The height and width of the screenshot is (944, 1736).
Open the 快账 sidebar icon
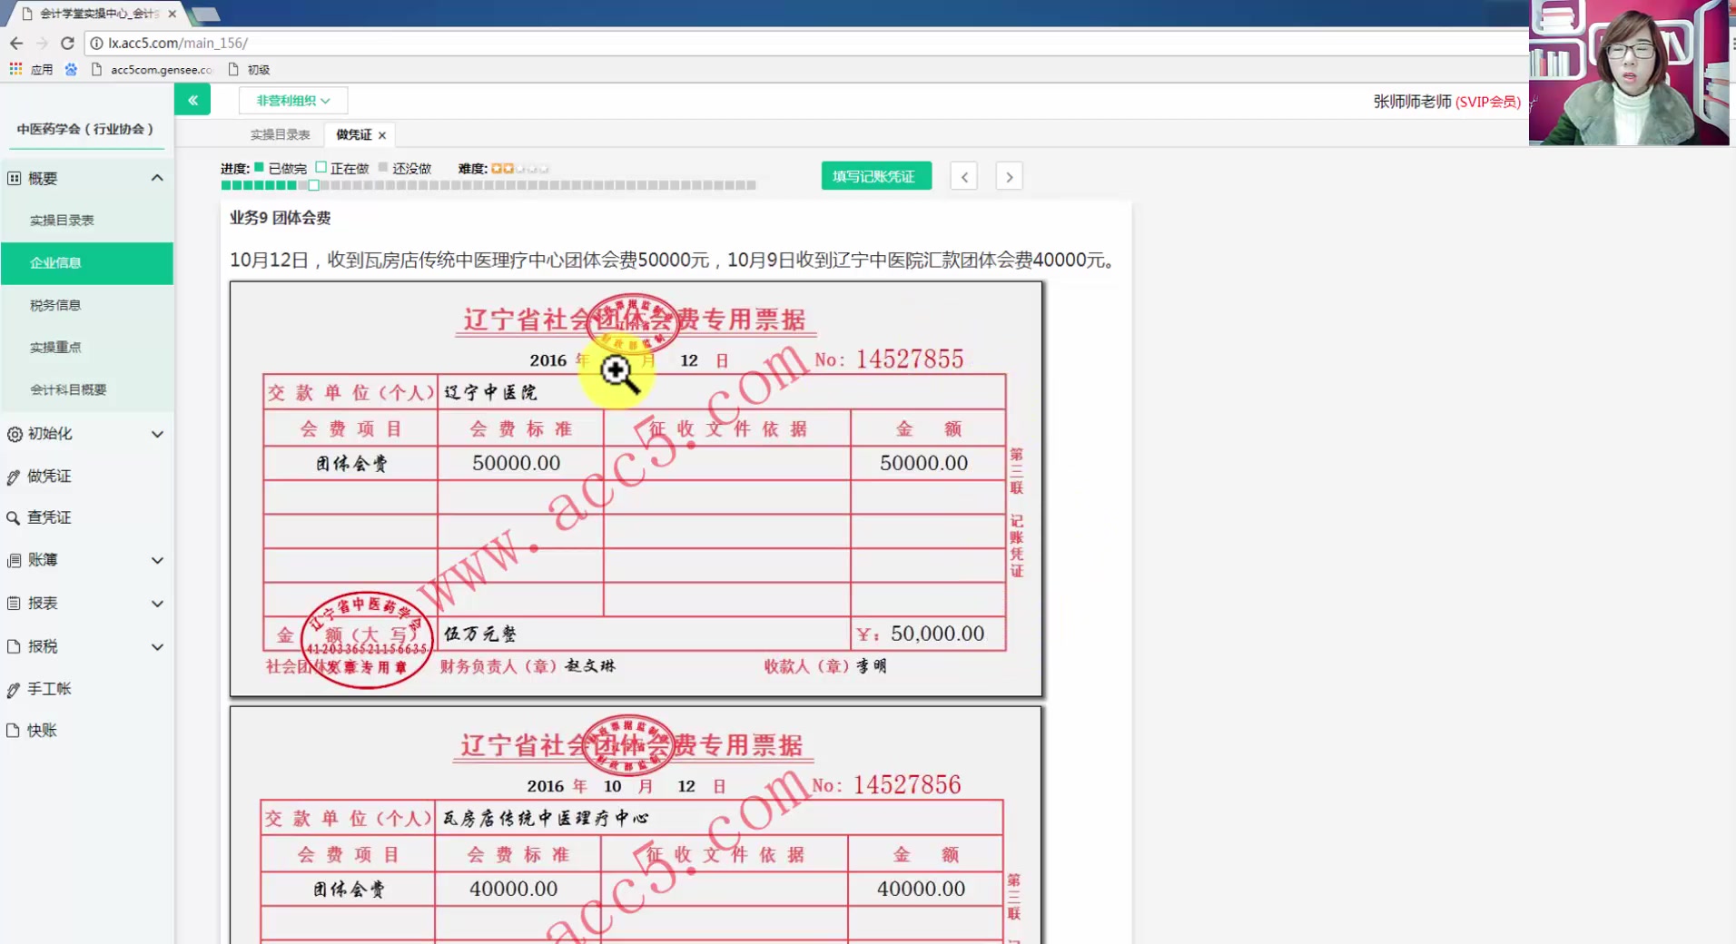coord(13,730)
